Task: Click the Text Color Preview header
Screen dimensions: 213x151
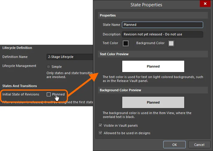Action: pos(153,54)
